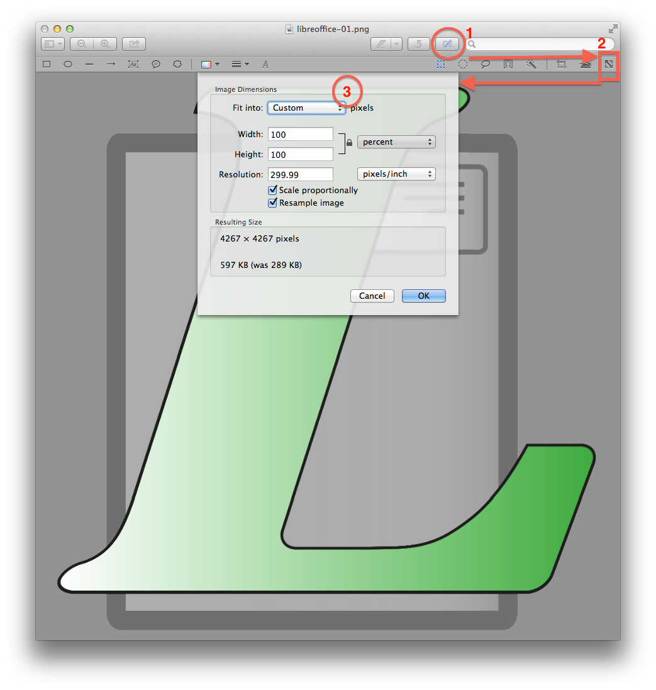
Task: Select the oval shape tool
Action: [x=68, y=64]
